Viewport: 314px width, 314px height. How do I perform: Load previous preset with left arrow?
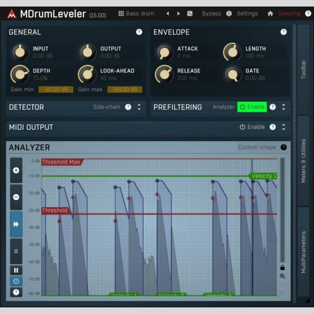(x=168, y=14)
